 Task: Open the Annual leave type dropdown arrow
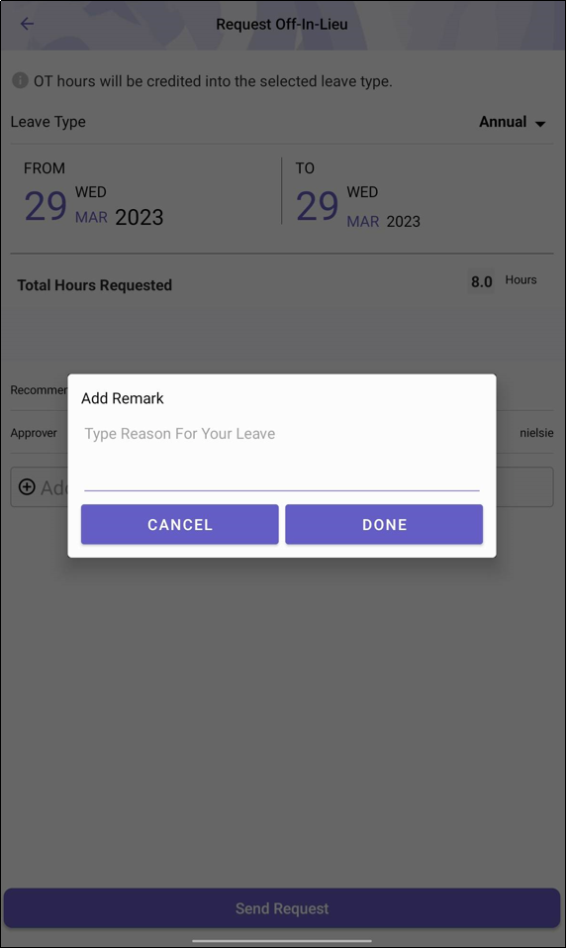540,124
